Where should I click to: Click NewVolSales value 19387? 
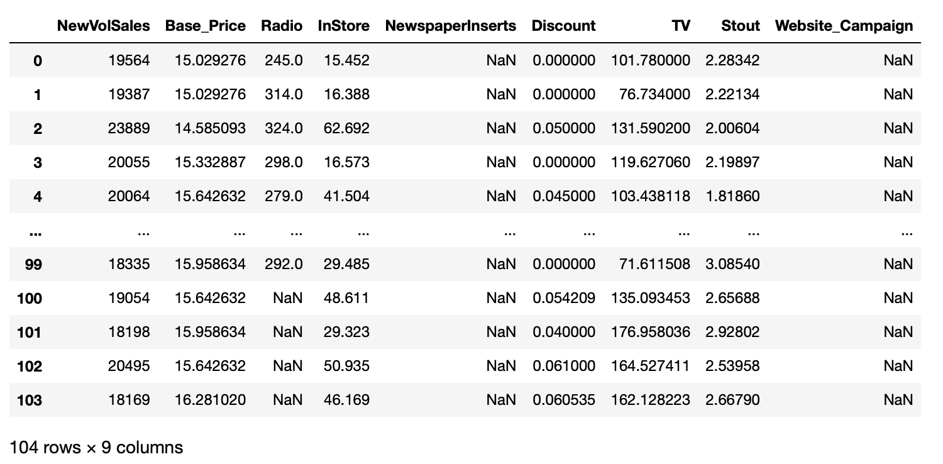pos(130,94)
